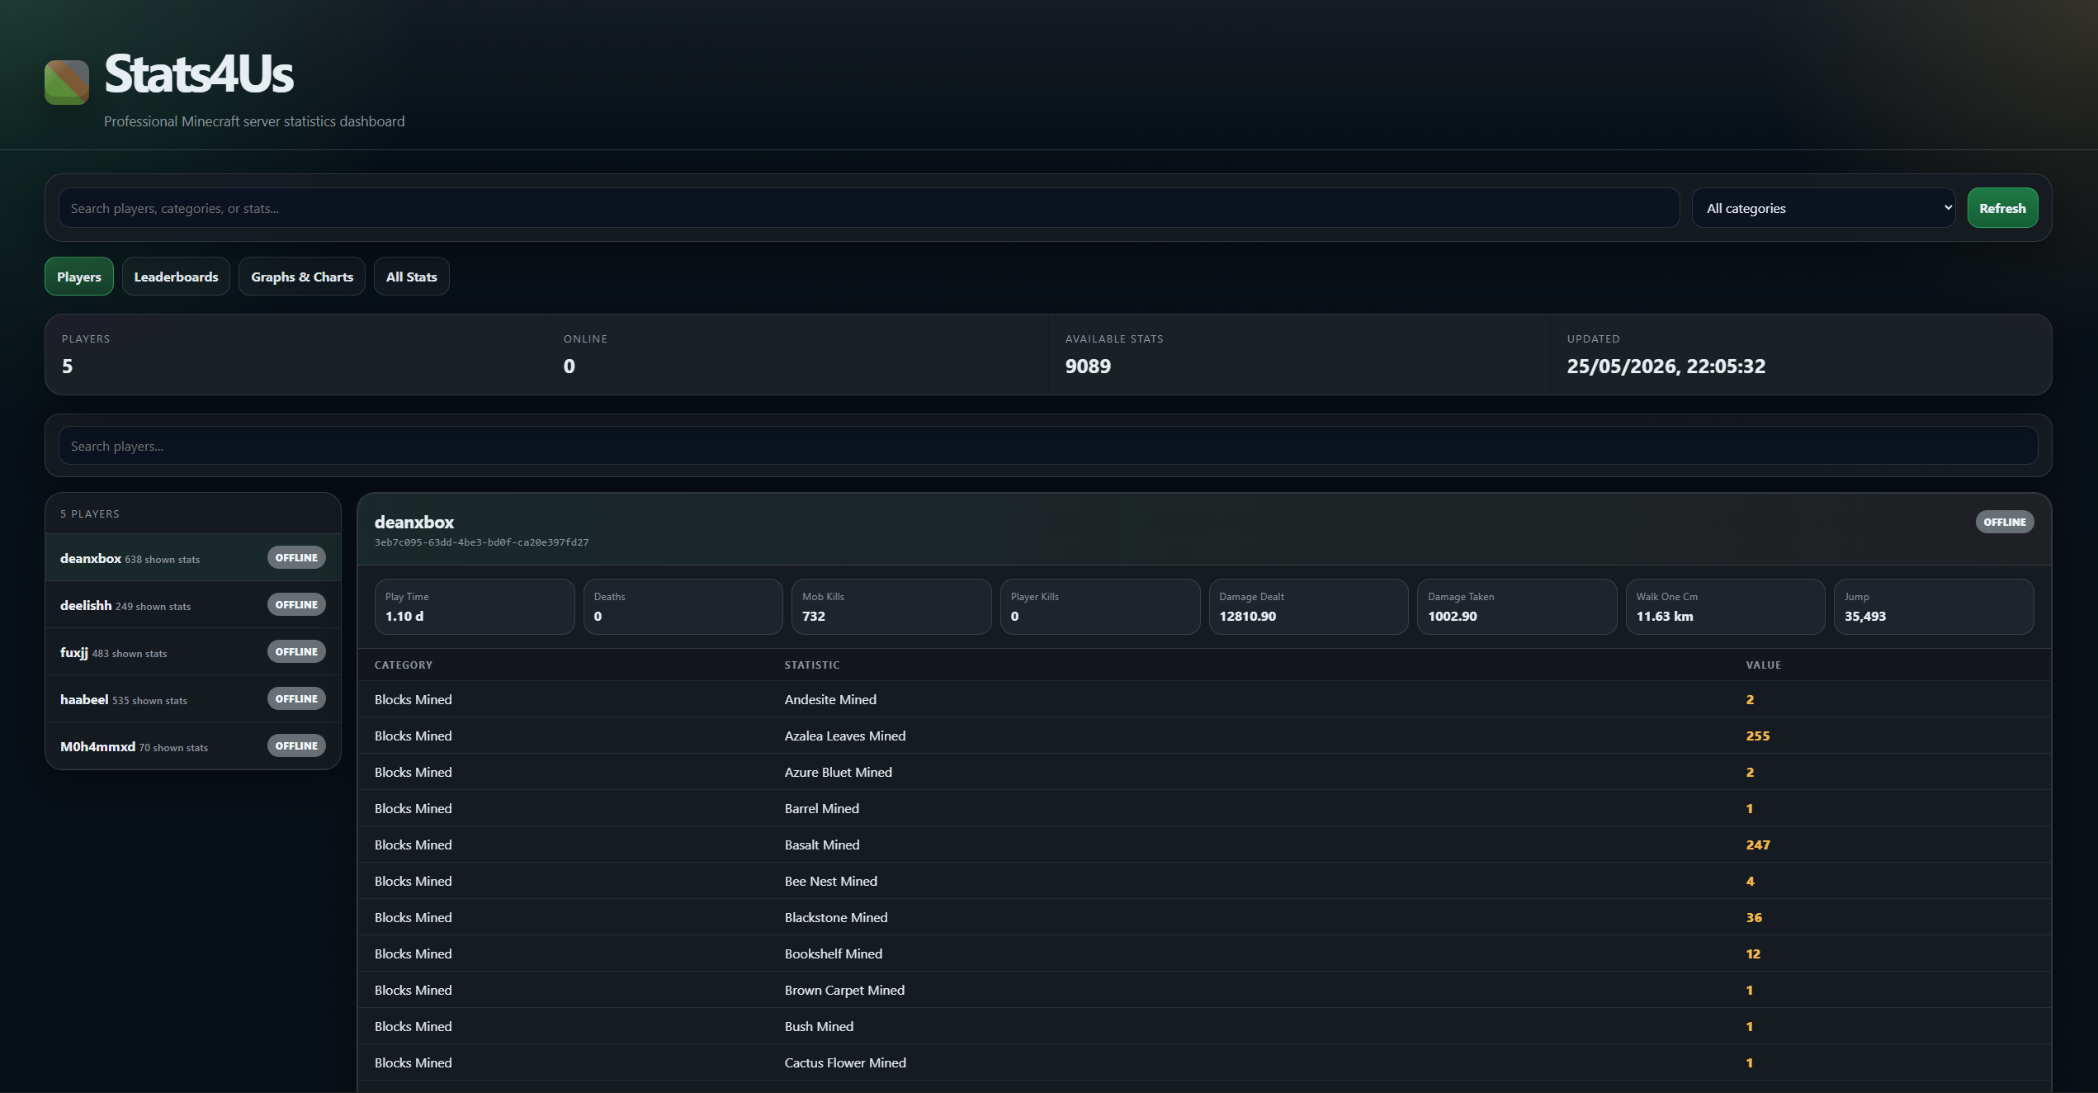Click the Azure Bluet Mined statistic

838,772
